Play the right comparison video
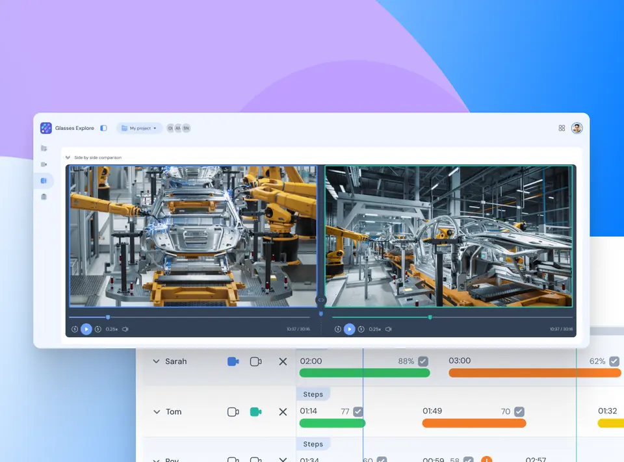The image size is (624, 462). [x=349, y=329]
